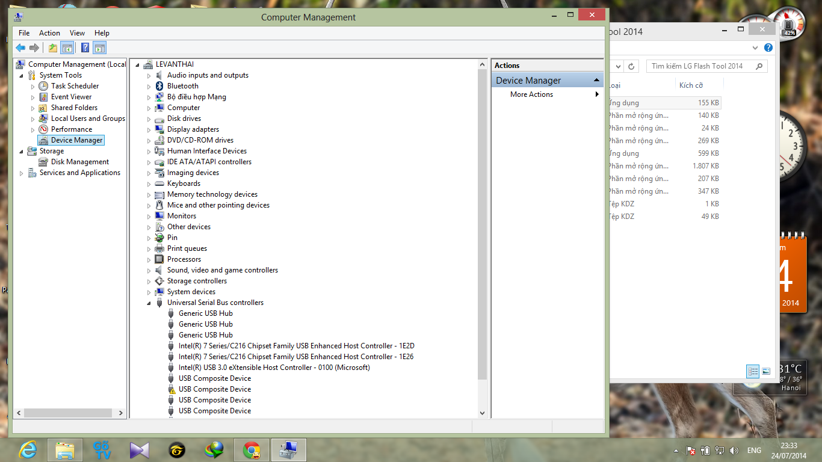Click the console tree horizontal scrollbar
Screen dimensions: 822x462
pos(68,413)
